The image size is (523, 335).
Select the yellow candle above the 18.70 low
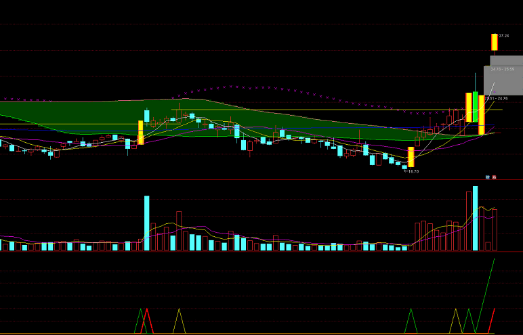[x=411, y=157]
